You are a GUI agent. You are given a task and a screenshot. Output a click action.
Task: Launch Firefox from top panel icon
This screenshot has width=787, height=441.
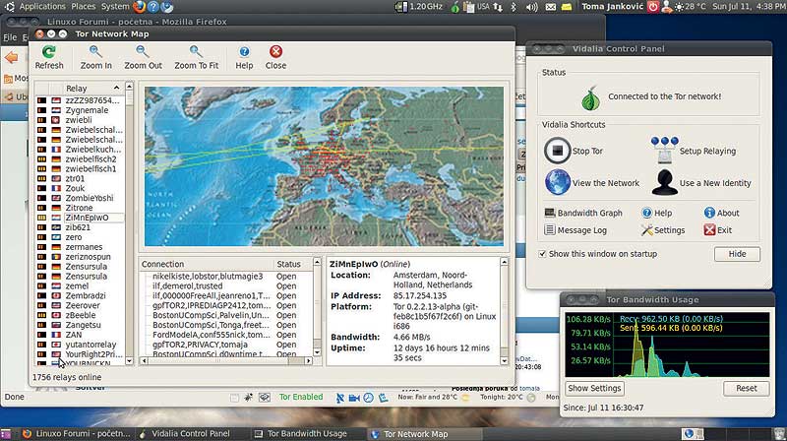[x=139, y=7]
